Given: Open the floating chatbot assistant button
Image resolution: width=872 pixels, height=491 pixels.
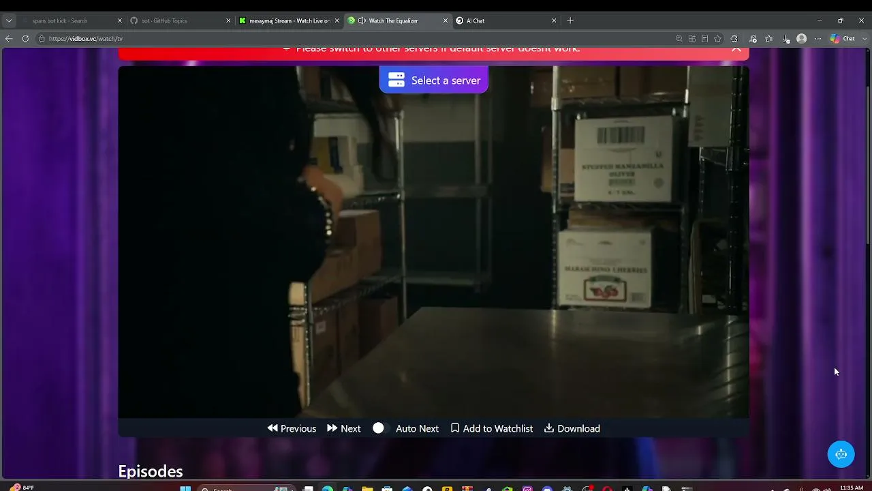Looking at the screenshot, I should 841,454.
